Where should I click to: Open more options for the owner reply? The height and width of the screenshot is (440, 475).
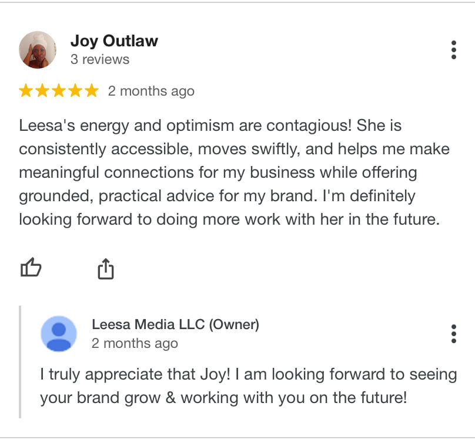point(453,333)
